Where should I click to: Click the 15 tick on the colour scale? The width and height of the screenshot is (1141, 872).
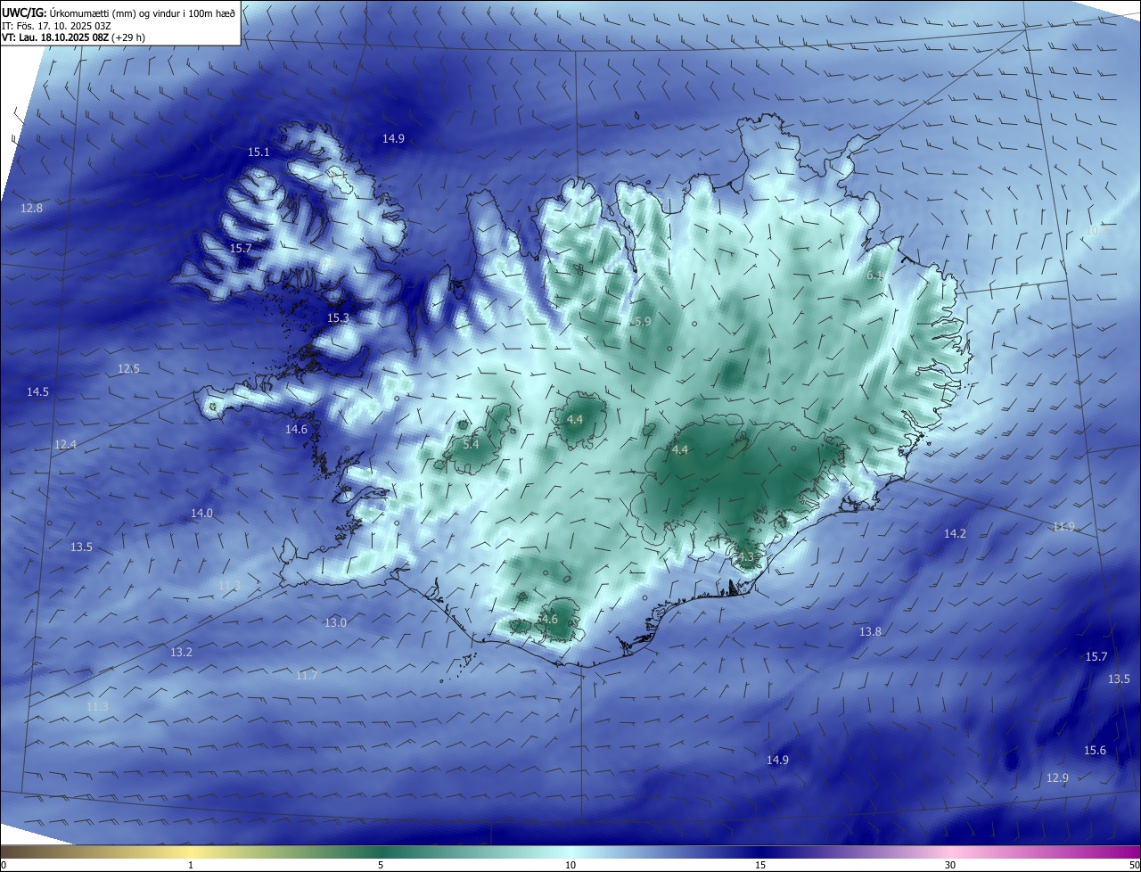tap(760, 865)
